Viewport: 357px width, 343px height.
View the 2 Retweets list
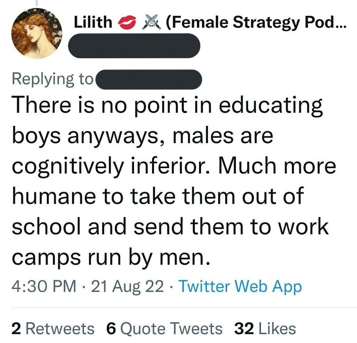pos(53,329)
